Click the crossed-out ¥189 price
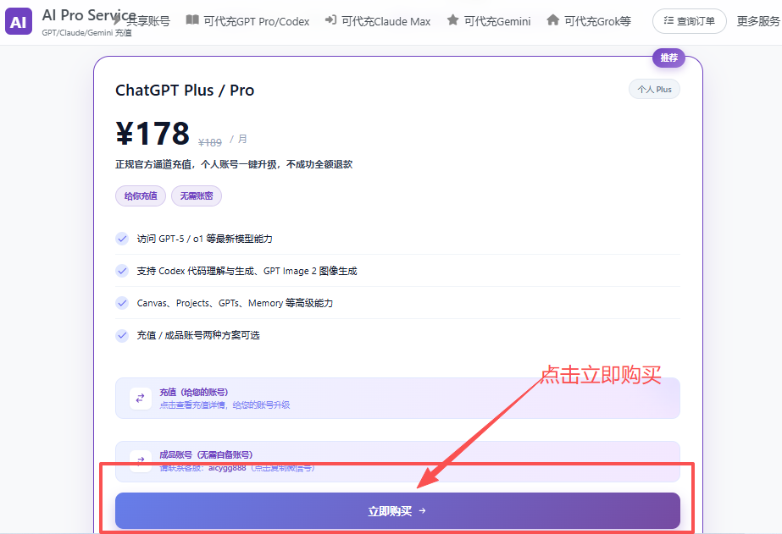Viewport: 782px width, 534px height. [210, 143]
